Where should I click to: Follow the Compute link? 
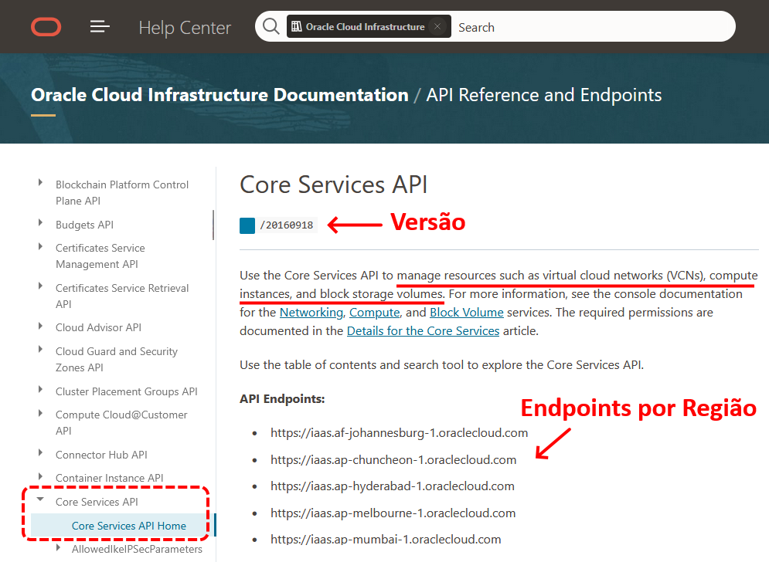pyautogui.click(x=374, y=313)
